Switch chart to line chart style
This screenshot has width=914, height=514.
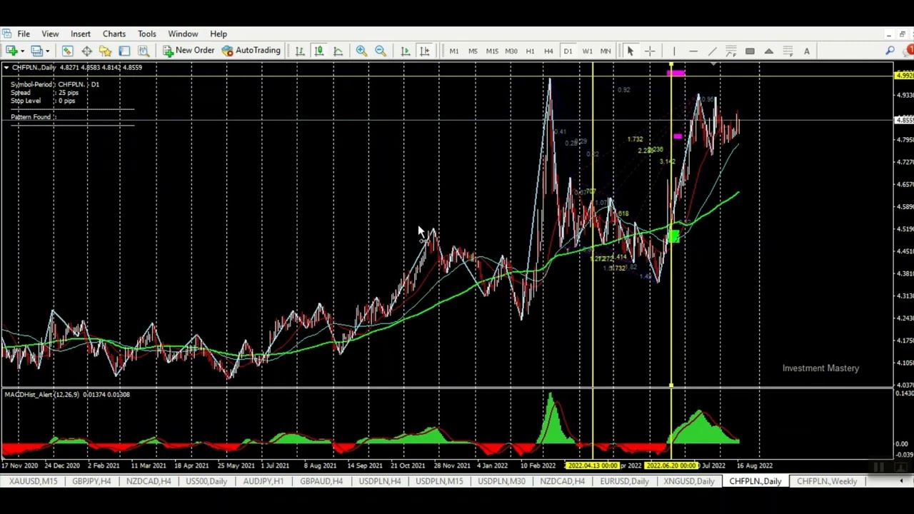[x=338, y=51]
